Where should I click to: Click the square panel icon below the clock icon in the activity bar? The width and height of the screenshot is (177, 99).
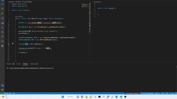[2, 37]
